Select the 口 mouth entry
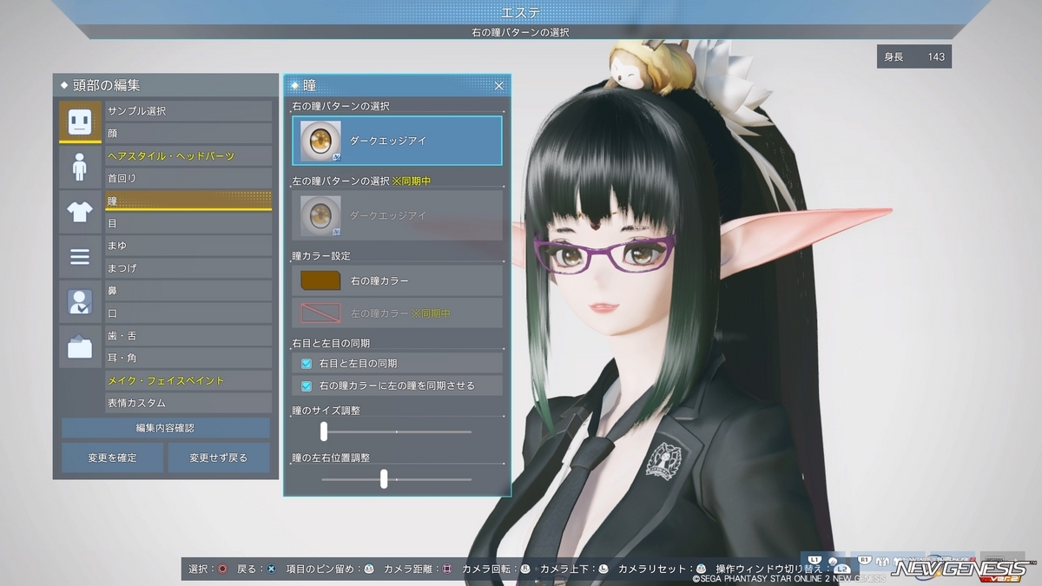 click(188, 313)
